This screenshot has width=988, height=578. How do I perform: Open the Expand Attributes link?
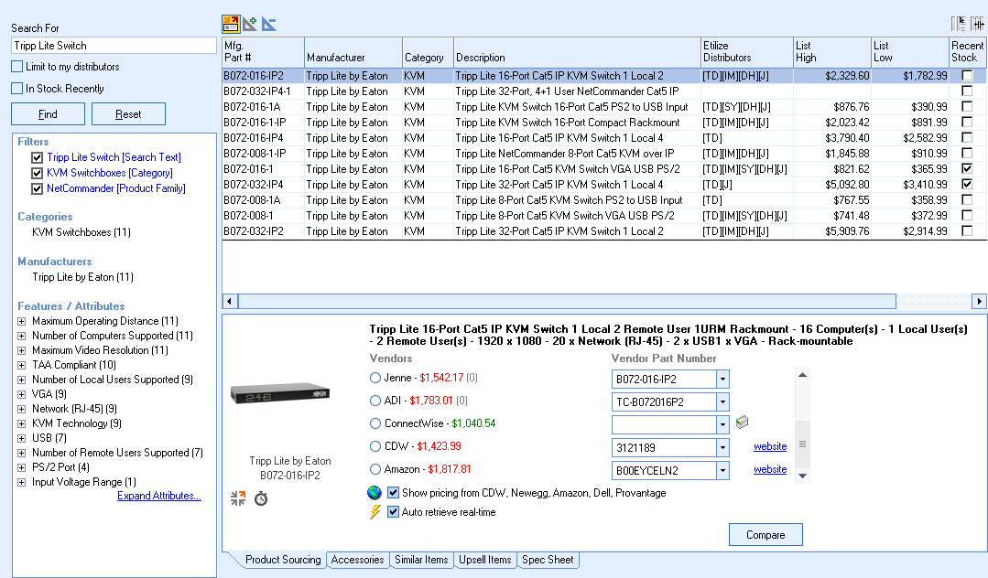[159, 496]
